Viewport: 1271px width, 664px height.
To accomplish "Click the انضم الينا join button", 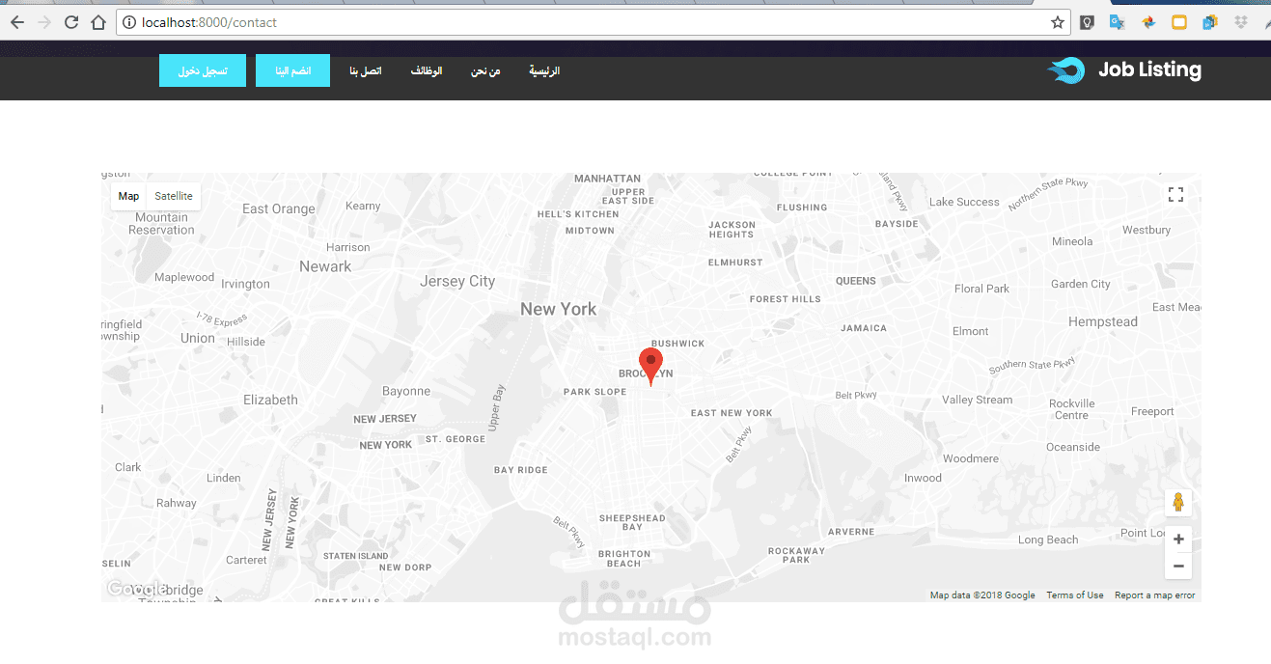I will click(292, 70).
